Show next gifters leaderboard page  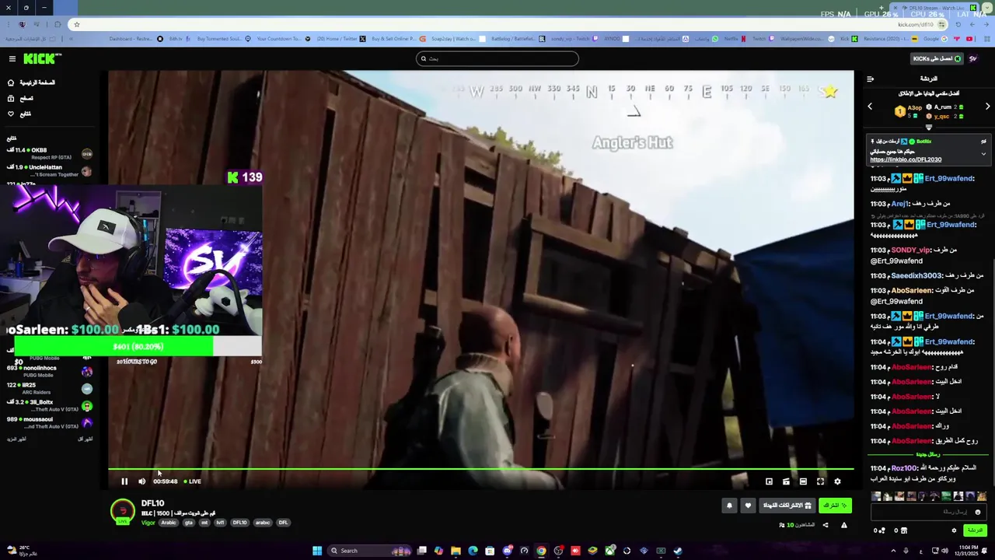[x=987, y=107]
